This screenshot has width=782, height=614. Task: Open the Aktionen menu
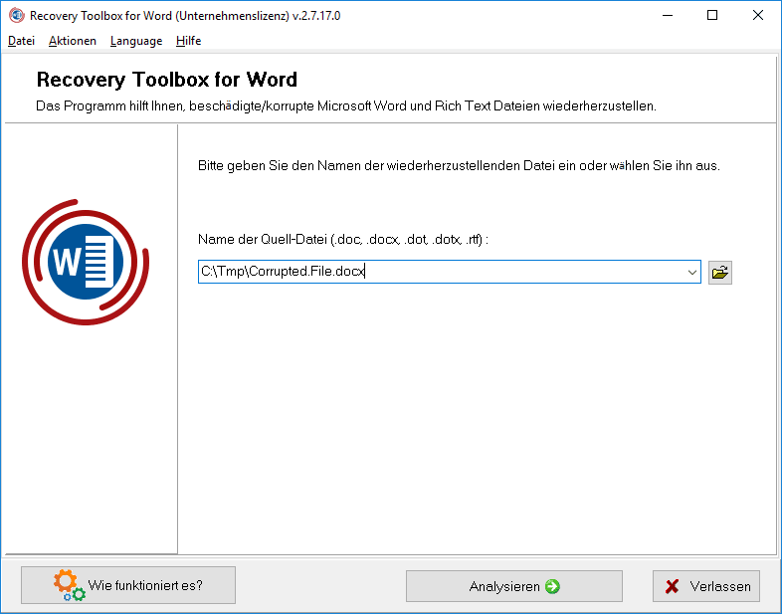73,41
